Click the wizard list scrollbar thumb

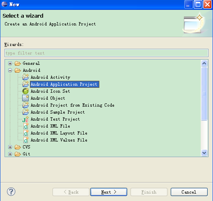[x=204, y=94]
